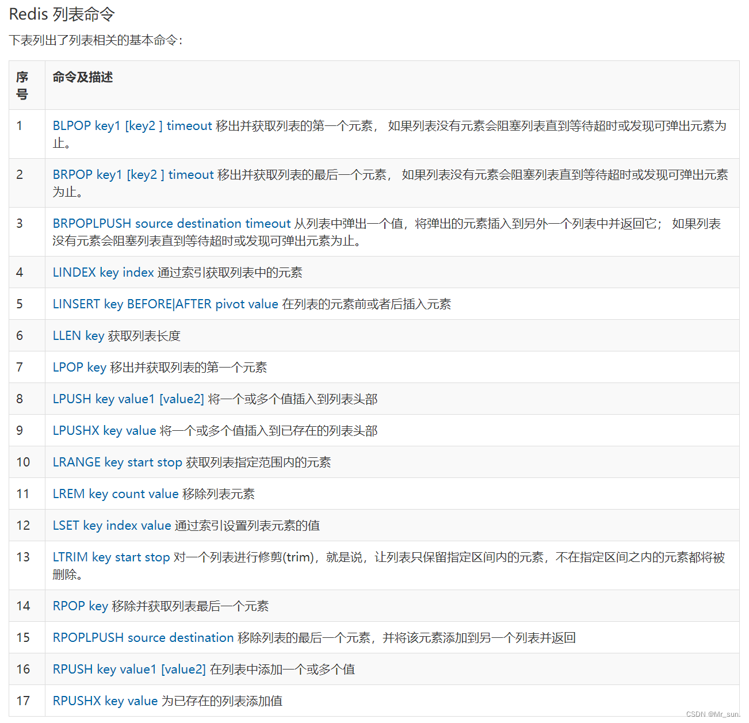749x723 pixels.
Task: Click description '为已存在的列表添加值'
Action: (x=222, y=701)
